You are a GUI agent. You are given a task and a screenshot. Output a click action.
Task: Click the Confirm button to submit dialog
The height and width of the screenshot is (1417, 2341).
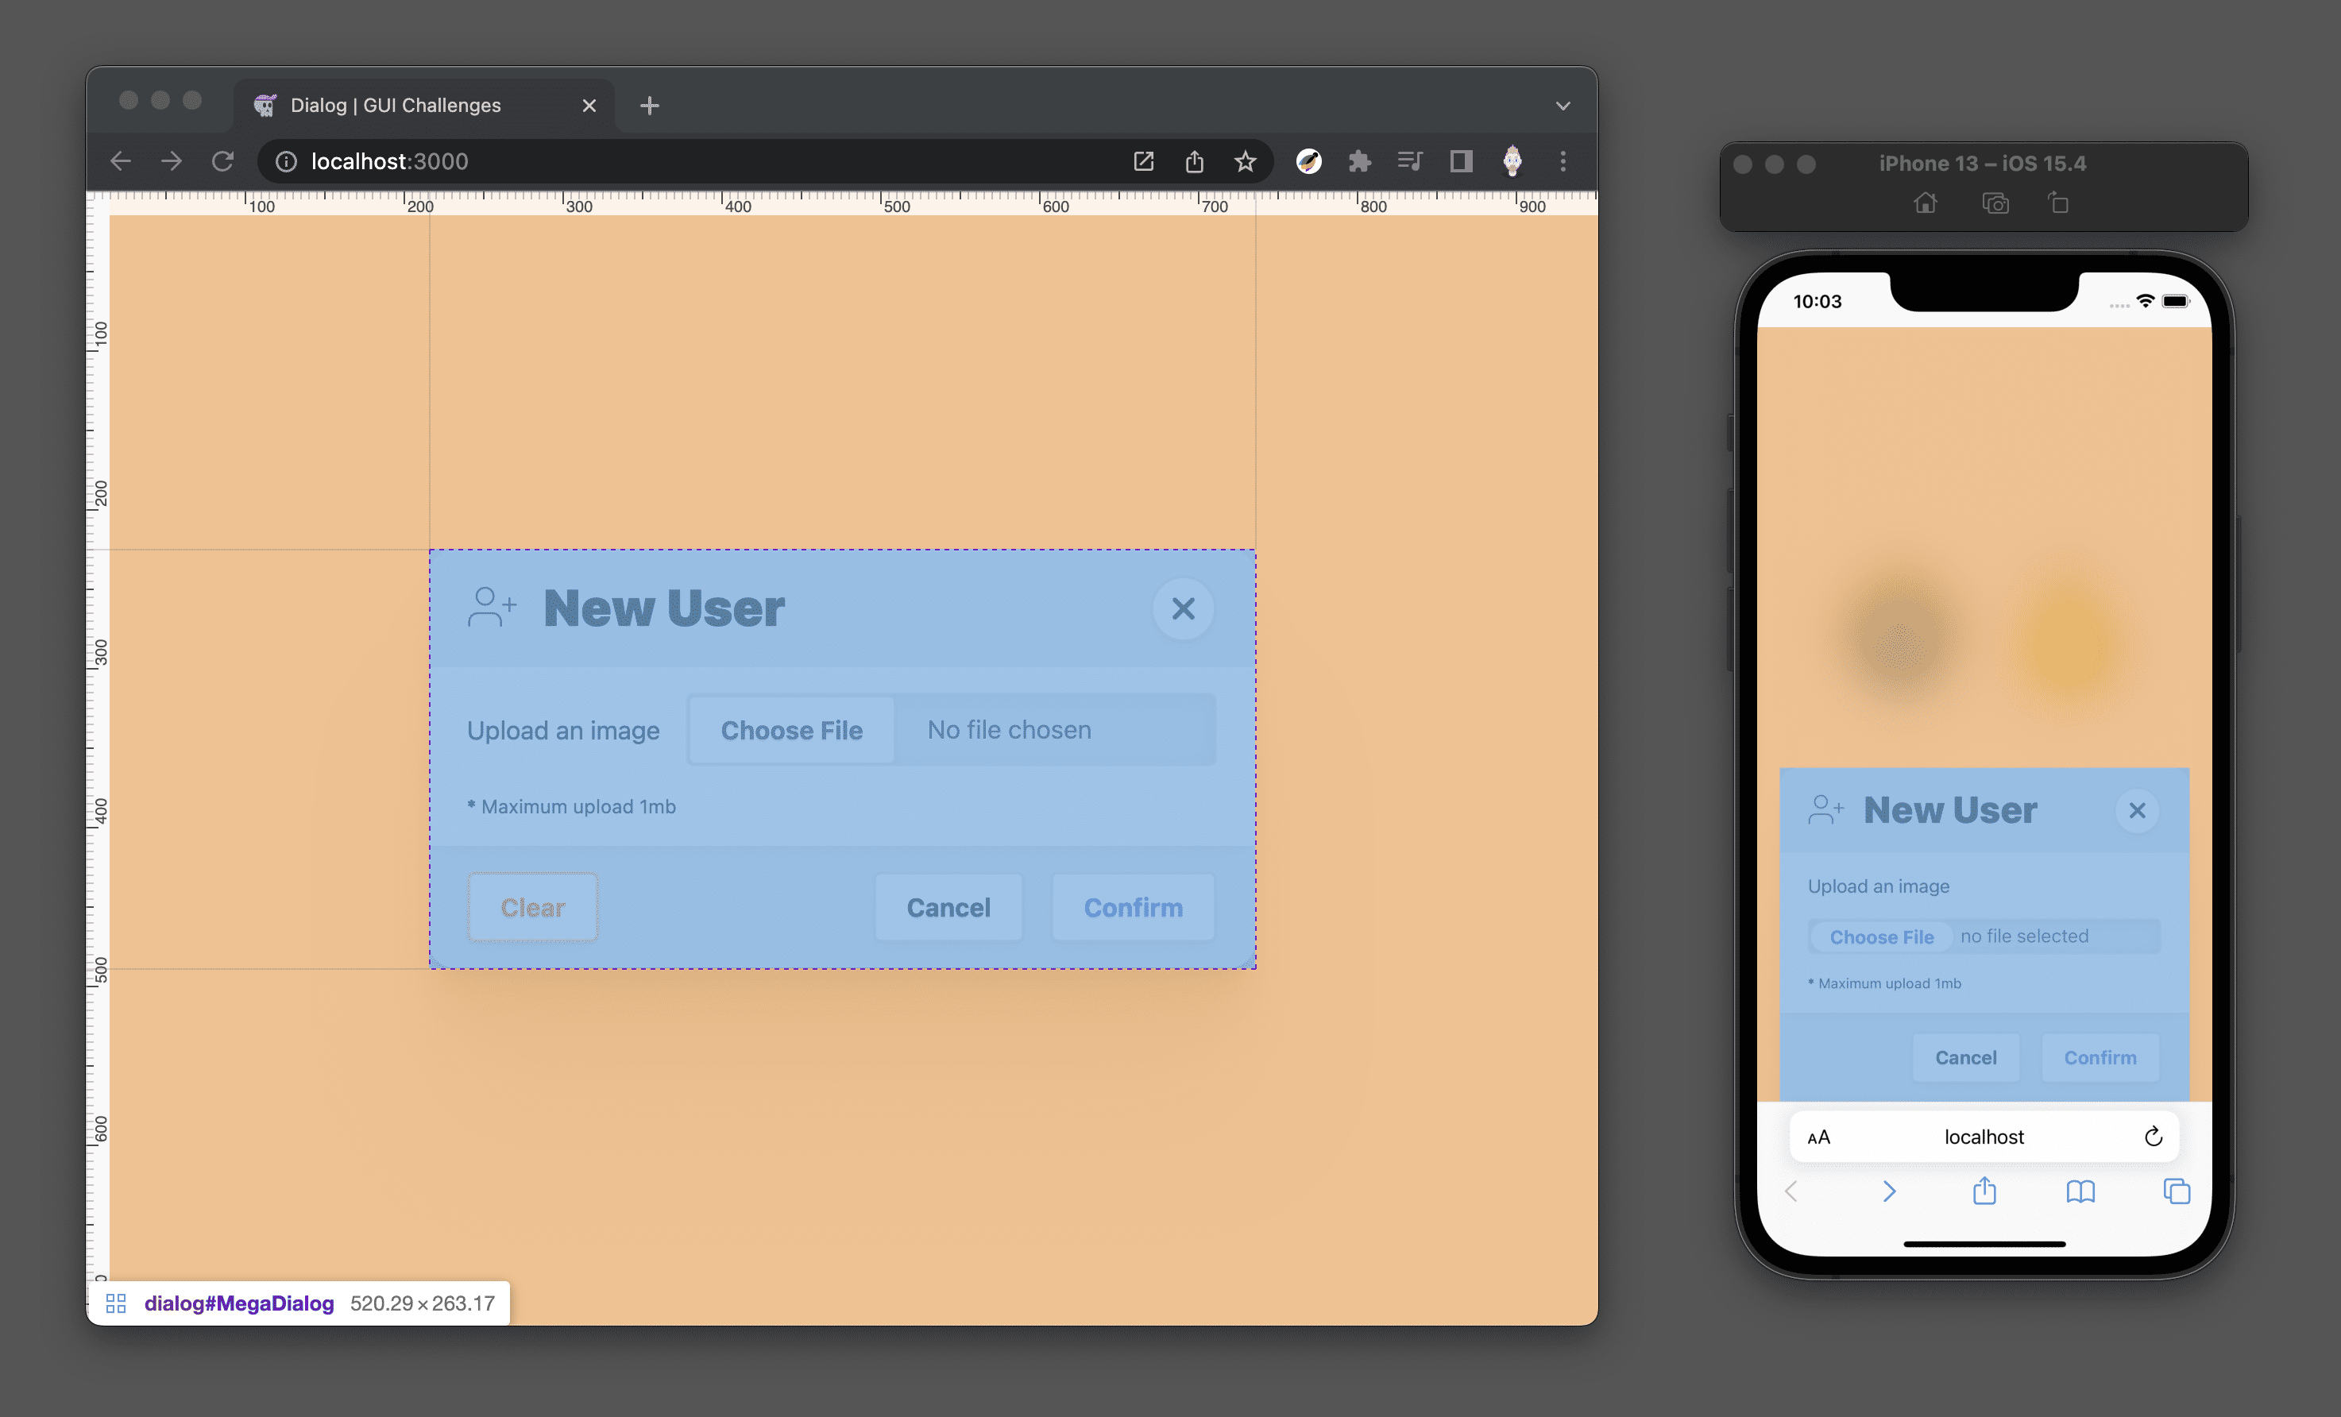click(1134, 907)
